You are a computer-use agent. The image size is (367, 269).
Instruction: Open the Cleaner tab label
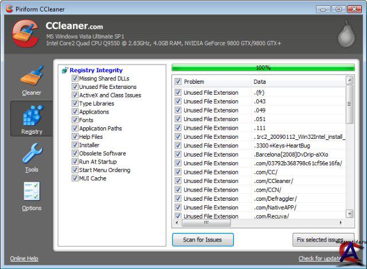32,93
